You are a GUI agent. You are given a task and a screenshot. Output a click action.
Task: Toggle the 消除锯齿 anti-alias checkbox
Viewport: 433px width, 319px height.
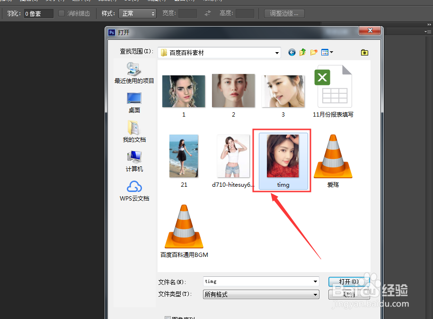pyautogui.click(x=62, y=13)
